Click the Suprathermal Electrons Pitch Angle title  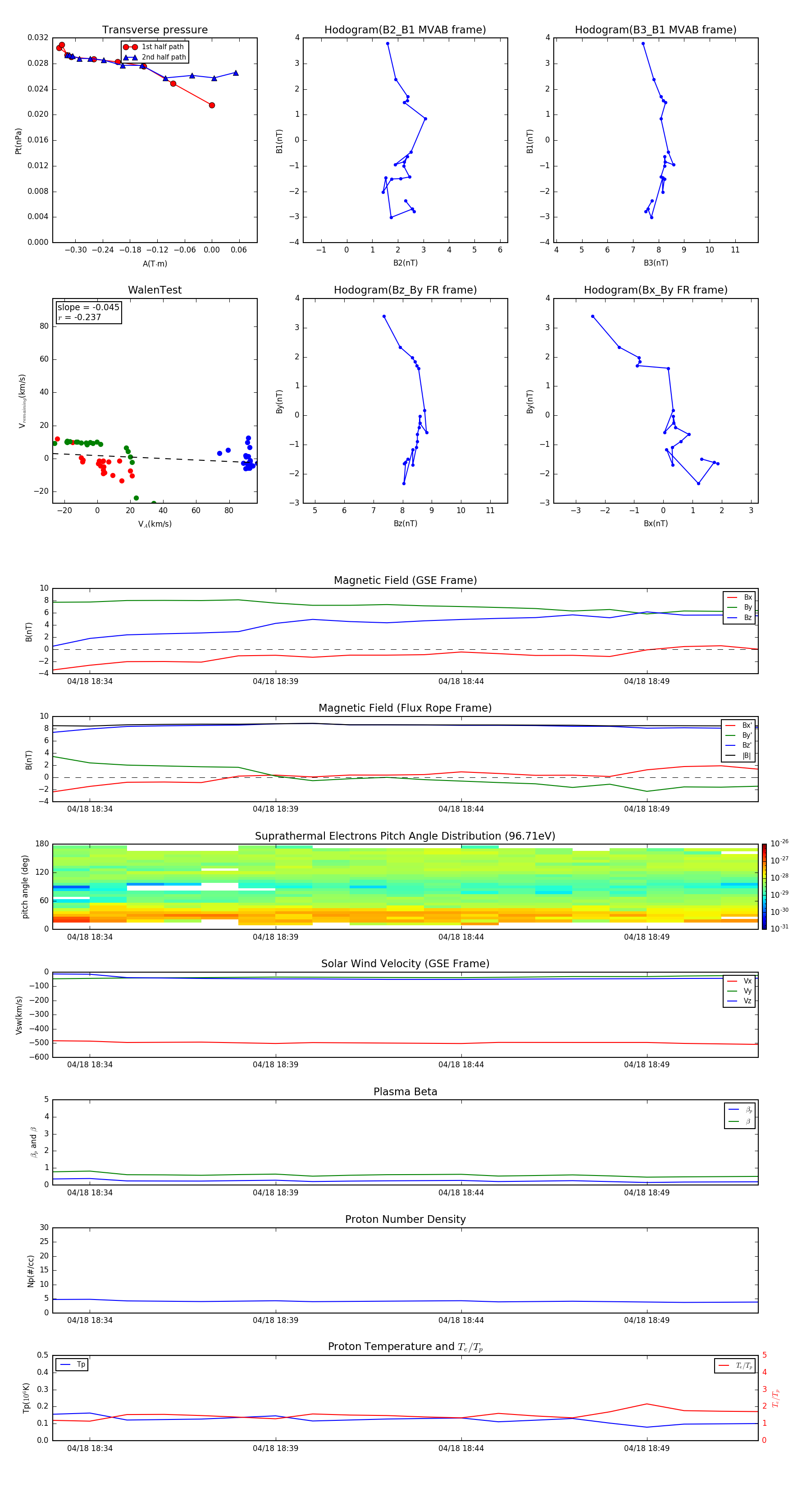coord(405,836)
